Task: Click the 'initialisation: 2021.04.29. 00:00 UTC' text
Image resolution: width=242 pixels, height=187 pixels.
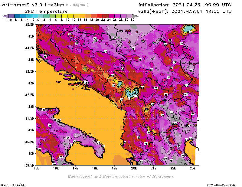Action: (x=185, y=5)
